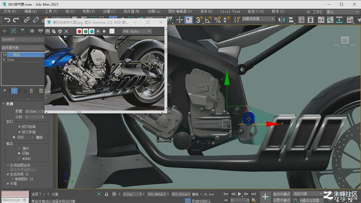
Task: Toggle the 挤出 modifier eye visibility
Action: [5, 55]
